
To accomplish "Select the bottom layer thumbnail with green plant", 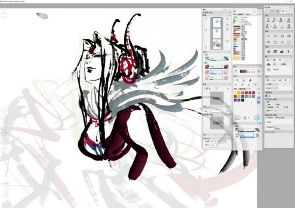I will (x=217, y=44).
